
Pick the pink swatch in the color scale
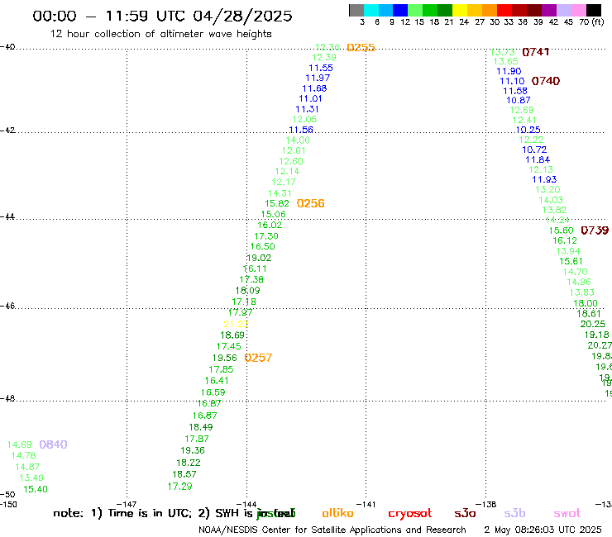click(x=578, y=10)
